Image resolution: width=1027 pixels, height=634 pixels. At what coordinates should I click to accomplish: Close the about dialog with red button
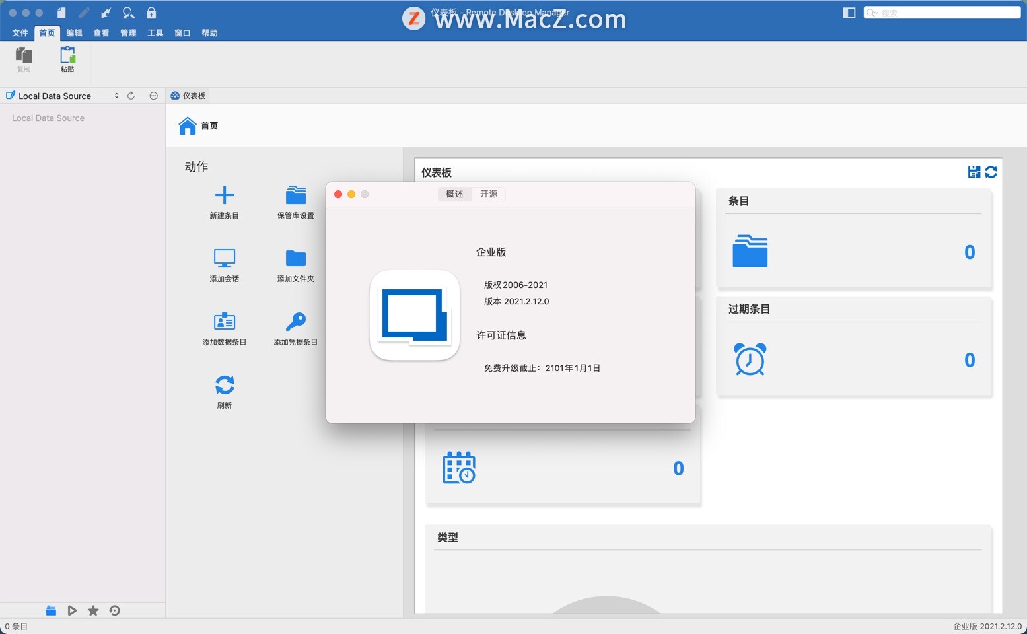point(338,194)
